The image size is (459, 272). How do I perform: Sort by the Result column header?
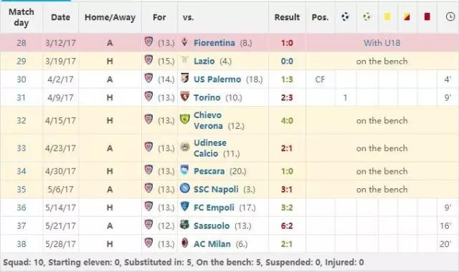coord(287,17)
